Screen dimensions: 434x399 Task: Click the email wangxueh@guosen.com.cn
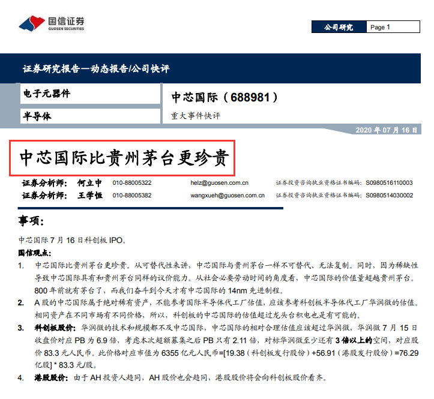[228, 196]
